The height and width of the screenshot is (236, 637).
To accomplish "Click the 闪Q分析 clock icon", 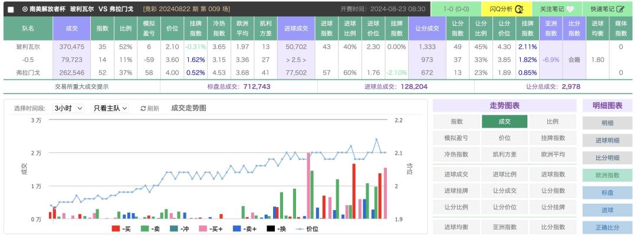I will (519, 9).
